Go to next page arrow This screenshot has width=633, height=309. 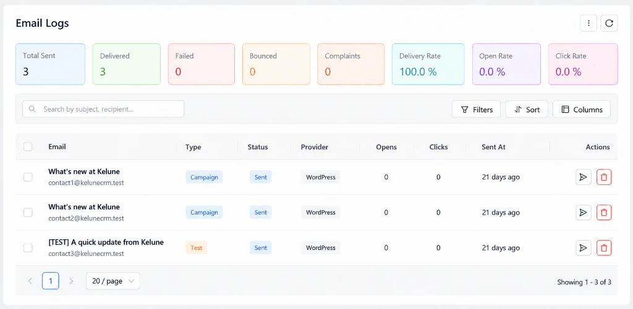tap(71, 281)
